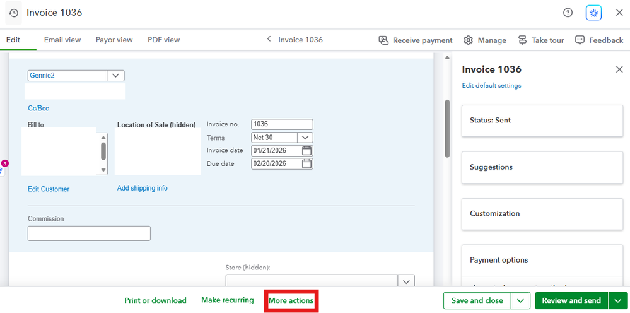Click the main form scrollbar thumb
The height and width of the screenshot is (313, 630).
coord(447,129)
